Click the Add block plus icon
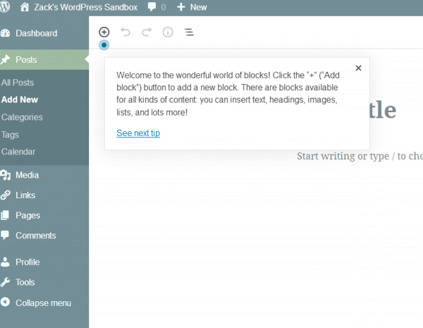Viewport: 423px width, 328px height. [x=104, y=32]
